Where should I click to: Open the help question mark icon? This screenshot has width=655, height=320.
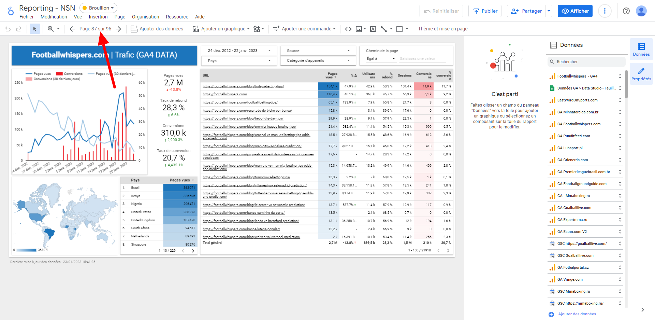point(626,11)
